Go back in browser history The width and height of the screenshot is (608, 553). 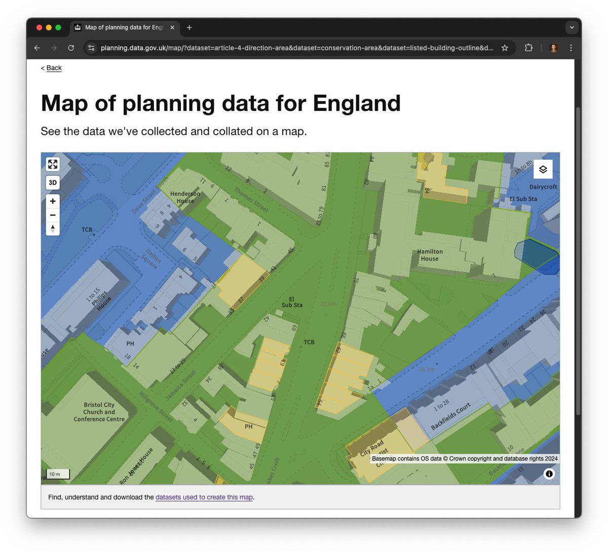tap(37, 48)
